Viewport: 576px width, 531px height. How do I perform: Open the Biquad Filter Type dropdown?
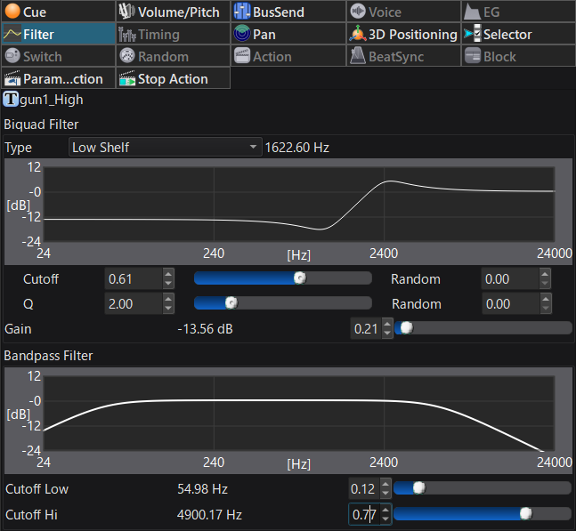(x=165, y=148)
